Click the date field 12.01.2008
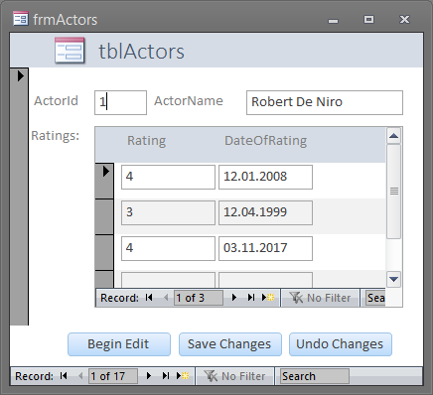Image resolution: width=433 pixels, height=395 pixels. tap(265, 177)
